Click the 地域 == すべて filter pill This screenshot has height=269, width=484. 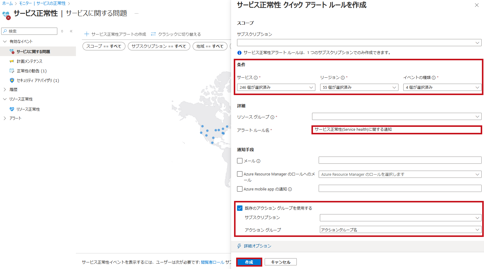(x=210, y=46)
